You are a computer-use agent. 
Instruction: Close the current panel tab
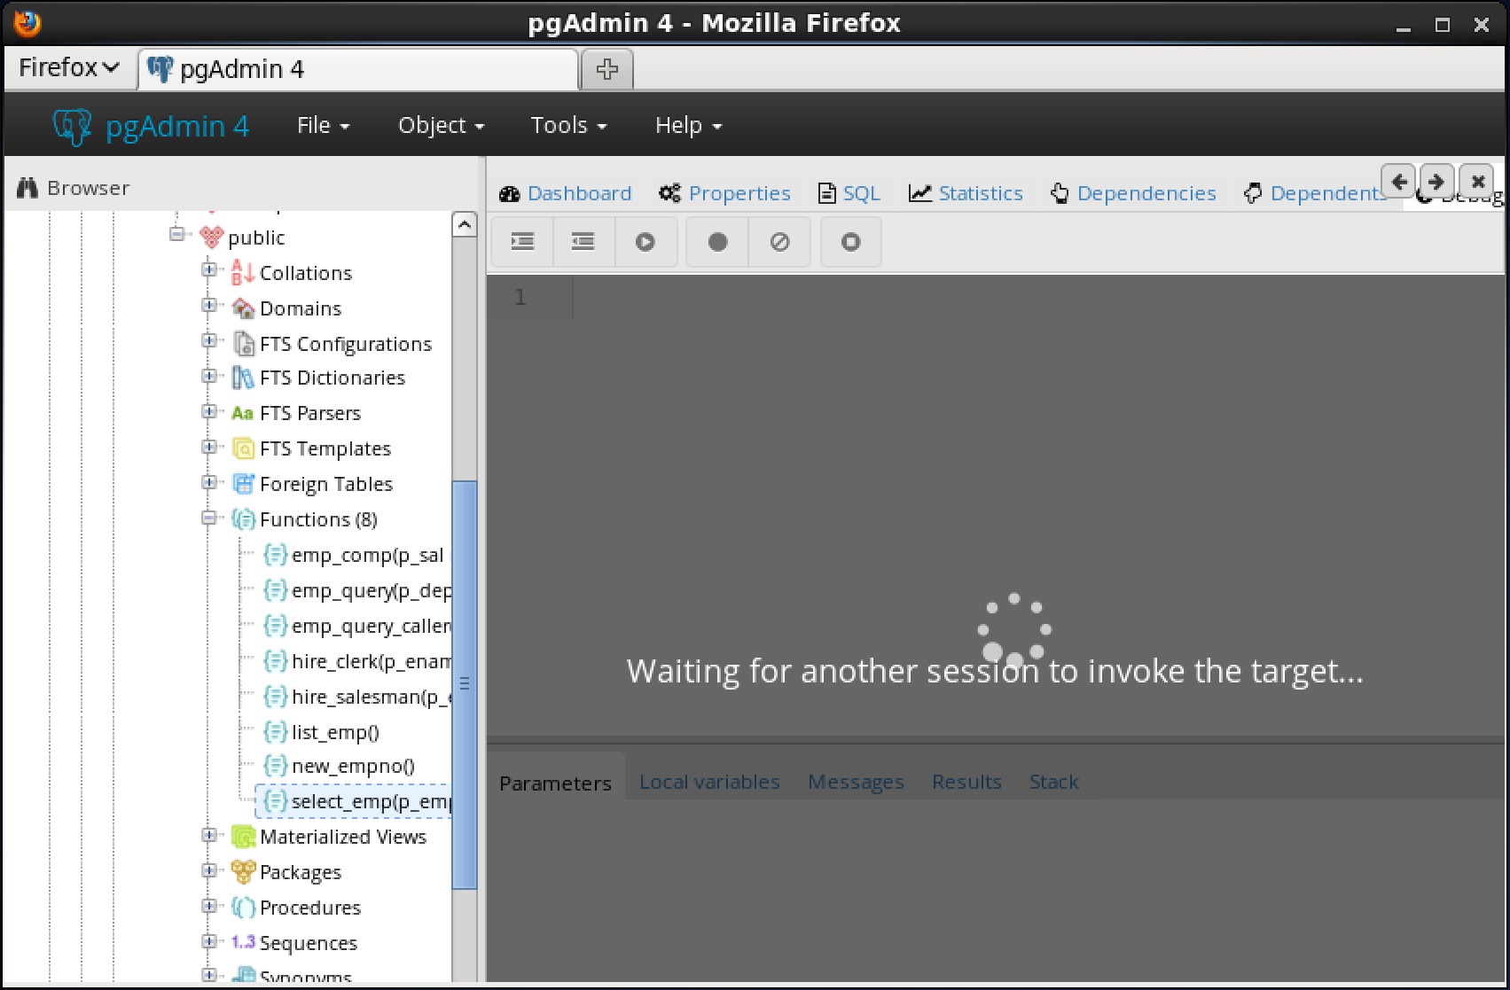click(1477, 182)
